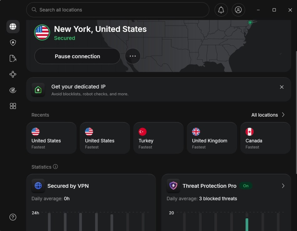
Task: Connect to first United States recent card
Action: [x=51, y=138]
